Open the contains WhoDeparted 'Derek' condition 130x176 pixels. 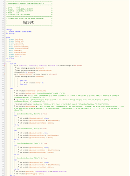tap(32, 114)
